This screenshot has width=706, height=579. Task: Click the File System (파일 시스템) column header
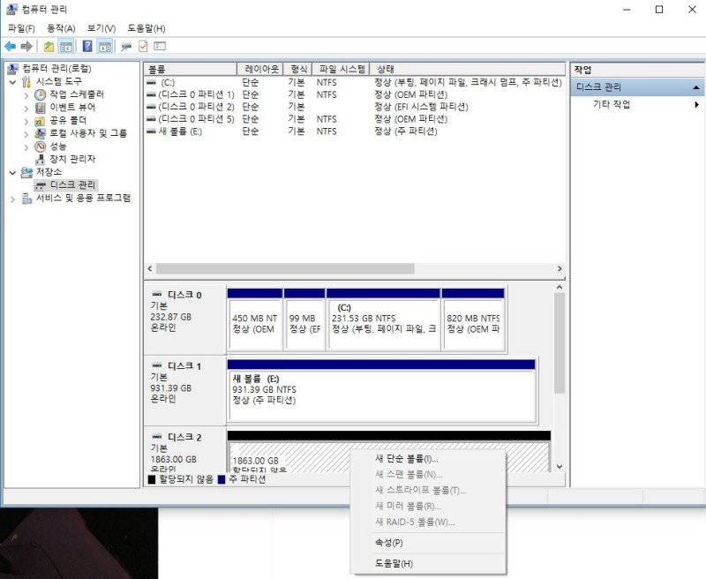pyautogui.click(x=342, y=69)
